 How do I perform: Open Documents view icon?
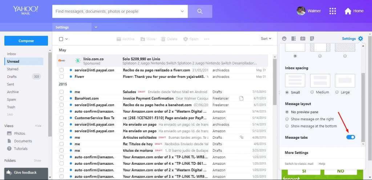pyautogui.click(x=9, y=141)
